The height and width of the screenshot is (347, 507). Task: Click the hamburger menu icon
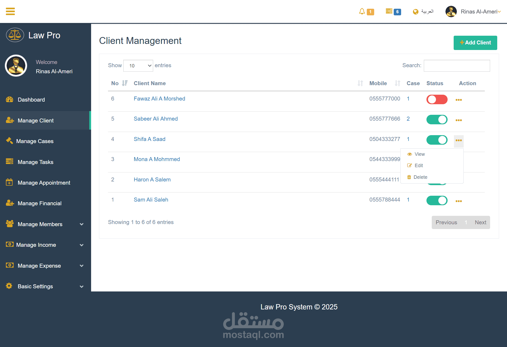pos(10,11)
